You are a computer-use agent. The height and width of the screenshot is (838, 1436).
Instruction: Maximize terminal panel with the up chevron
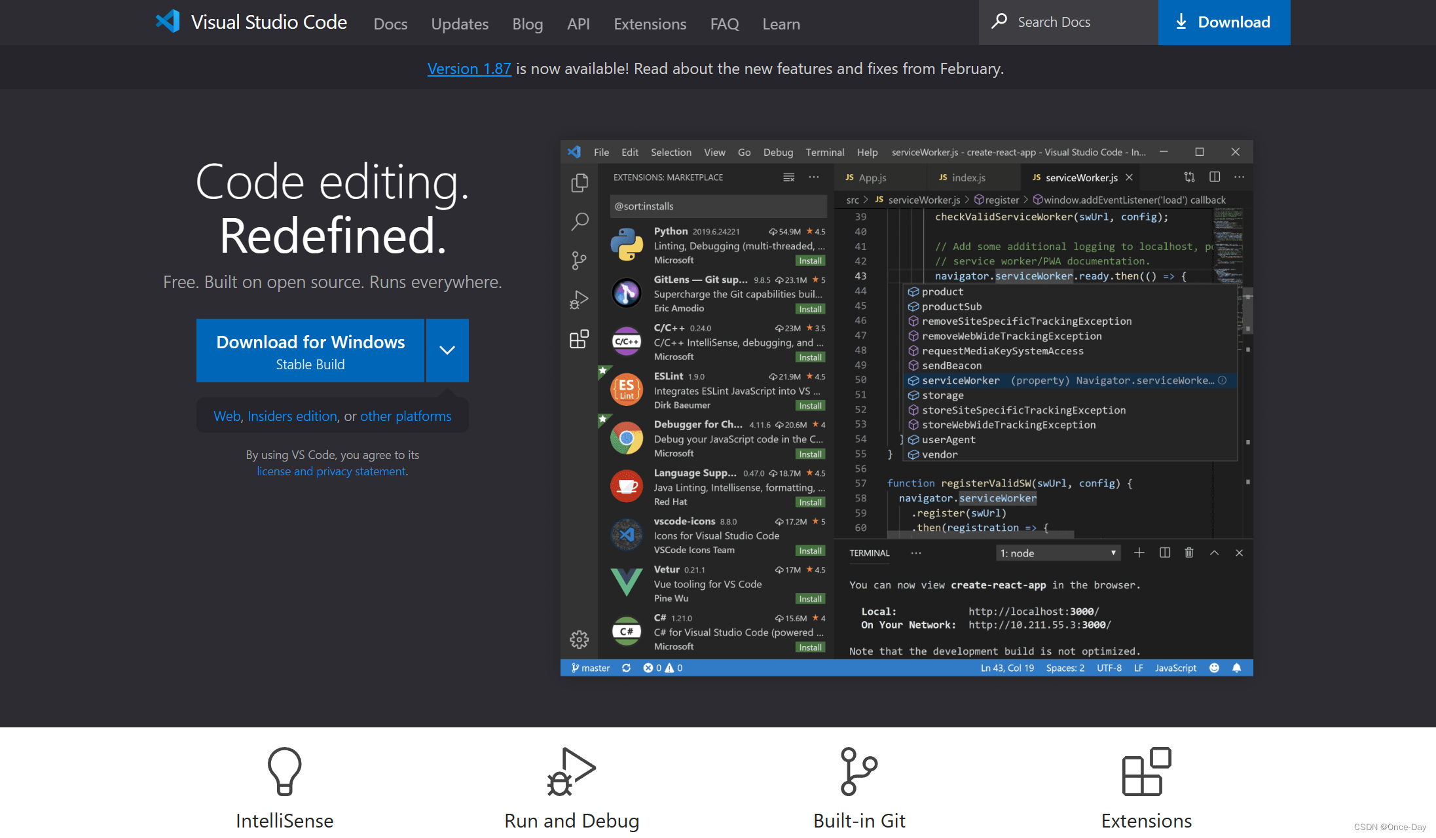(1214, 553)
